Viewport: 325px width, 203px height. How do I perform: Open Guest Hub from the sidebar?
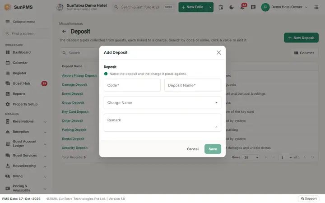[21, 83]
